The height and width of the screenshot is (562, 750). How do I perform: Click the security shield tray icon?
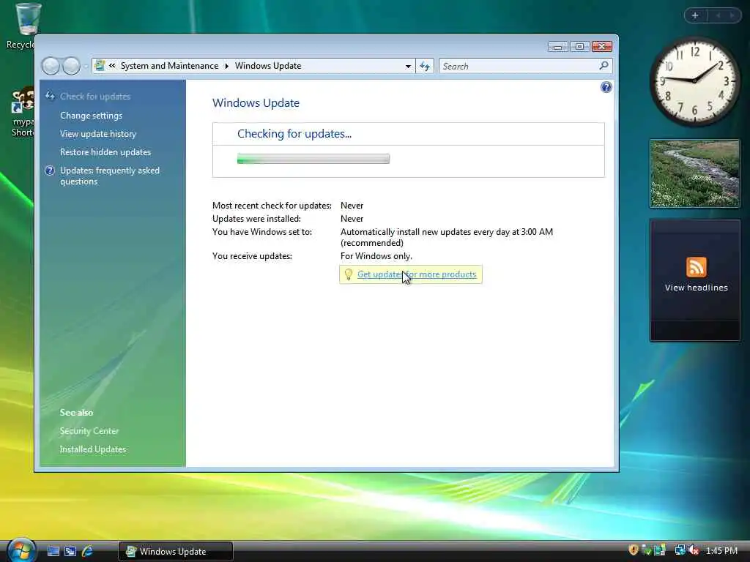tap(634, 550)
